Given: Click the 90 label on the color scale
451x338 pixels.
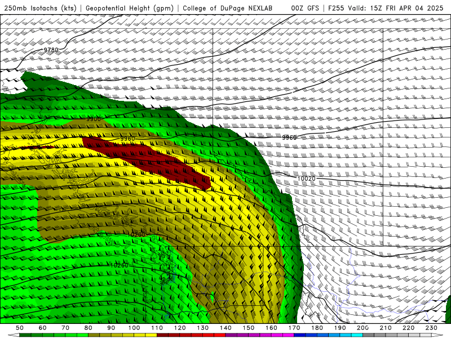Looking at the screenshot, I should pos(111,328).
